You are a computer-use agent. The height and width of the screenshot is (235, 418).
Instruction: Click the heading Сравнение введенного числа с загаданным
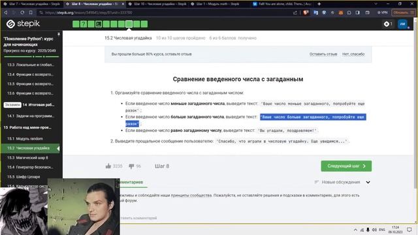238,79
